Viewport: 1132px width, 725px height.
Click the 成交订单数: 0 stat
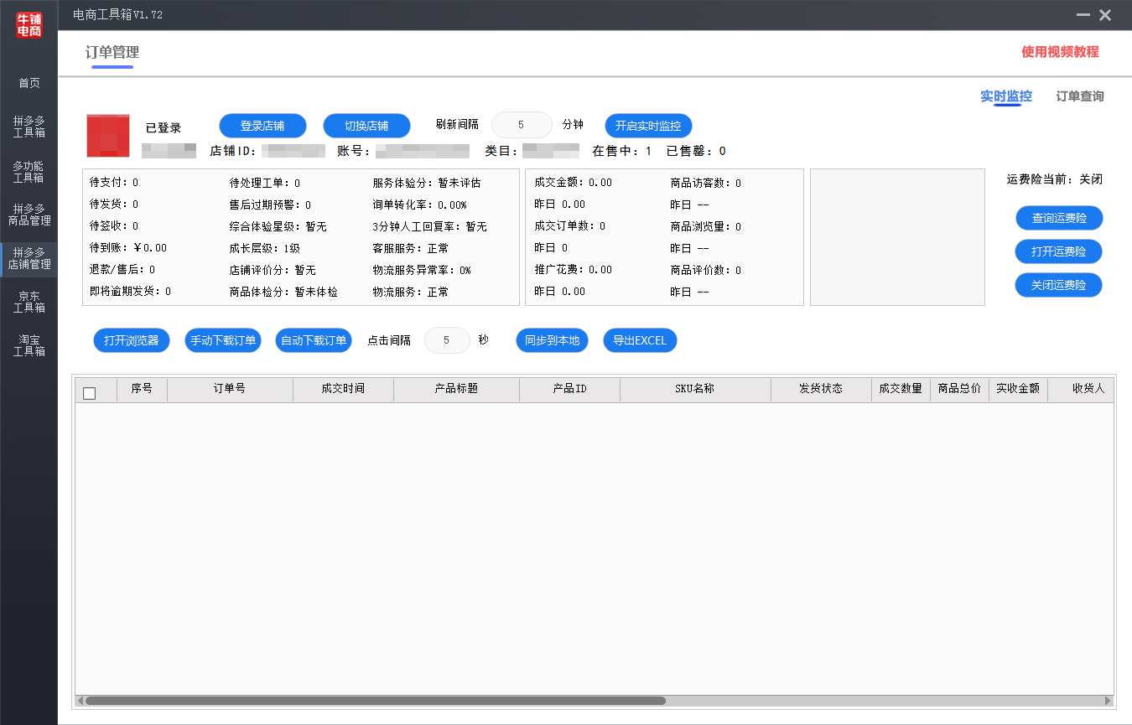tap(570, 226)
